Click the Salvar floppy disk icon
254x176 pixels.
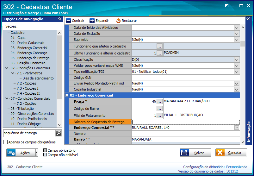click(184, 153)
